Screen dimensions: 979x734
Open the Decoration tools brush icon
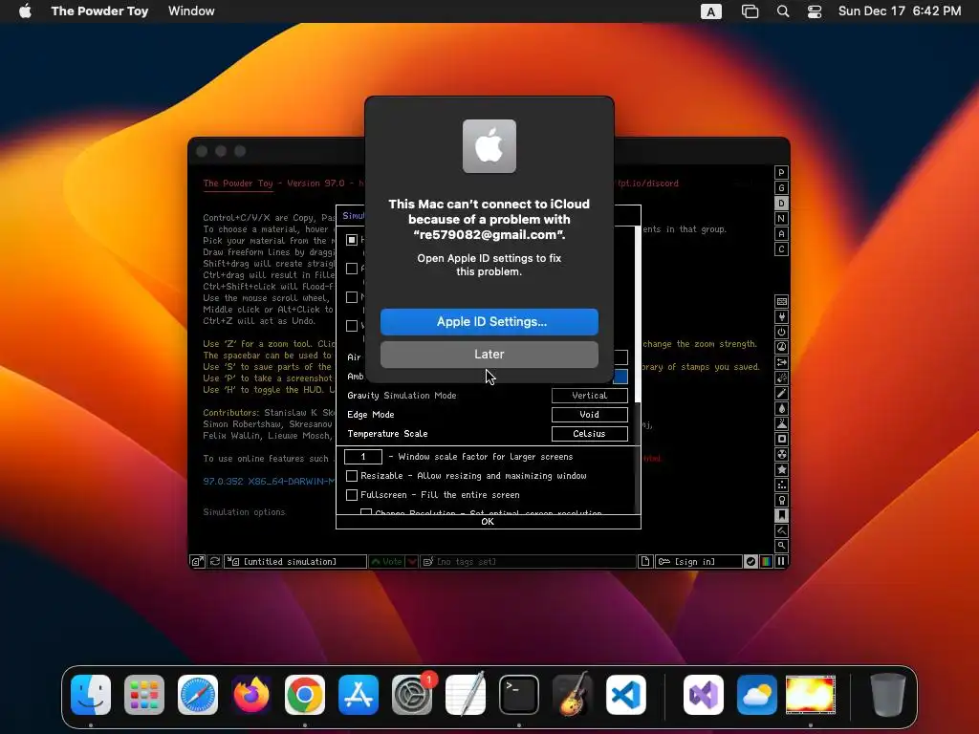tap(781, 531)
